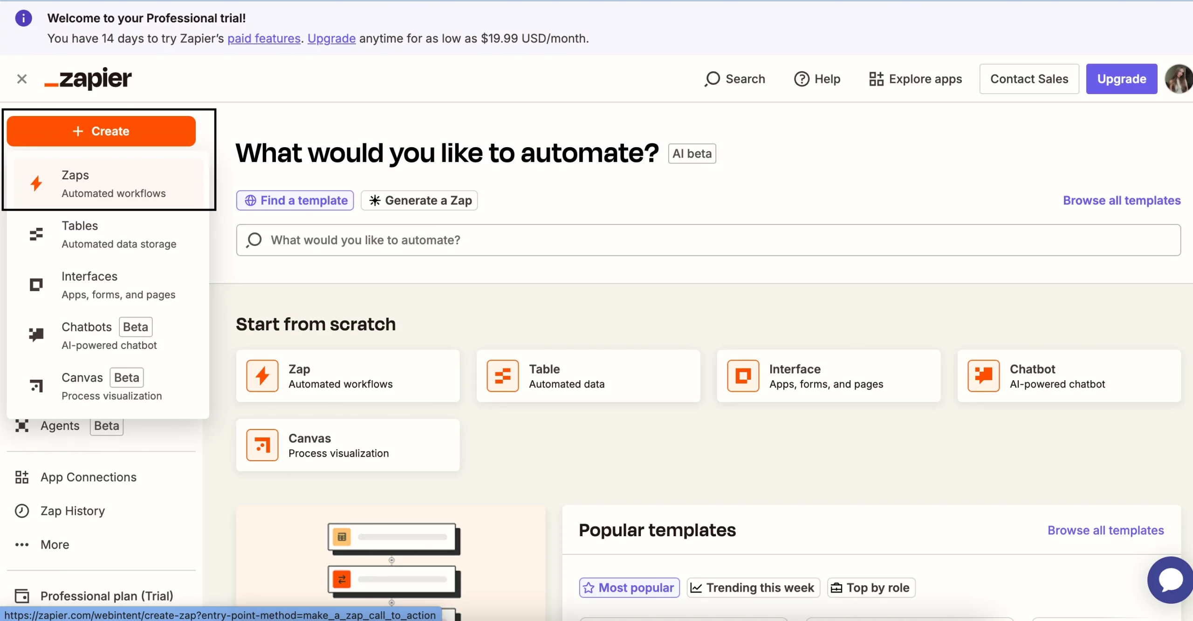Viewport: 1193px width, 621px height.
Task: Click the Chatbots icon in Create menu
Action: (36, 335)
